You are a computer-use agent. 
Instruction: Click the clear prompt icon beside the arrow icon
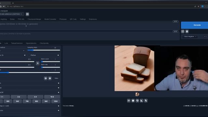point(187,32)
